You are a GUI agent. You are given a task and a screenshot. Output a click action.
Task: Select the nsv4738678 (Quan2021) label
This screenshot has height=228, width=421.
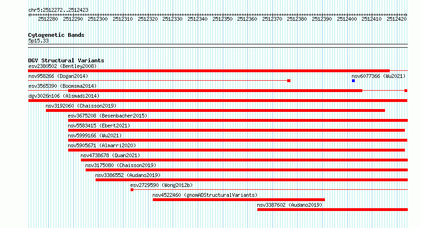[110, 155]
